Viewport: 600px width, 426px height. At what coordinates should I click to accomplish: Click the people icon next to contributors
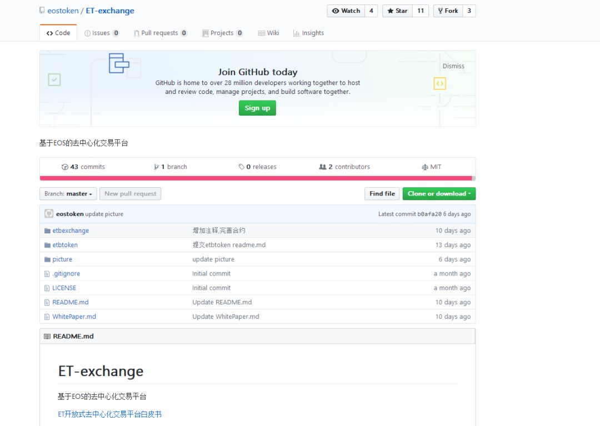(323, 167)
